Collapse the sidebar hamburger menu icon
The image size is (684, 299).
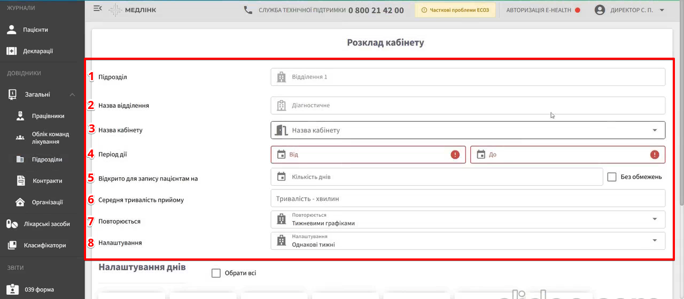[97, 9]
